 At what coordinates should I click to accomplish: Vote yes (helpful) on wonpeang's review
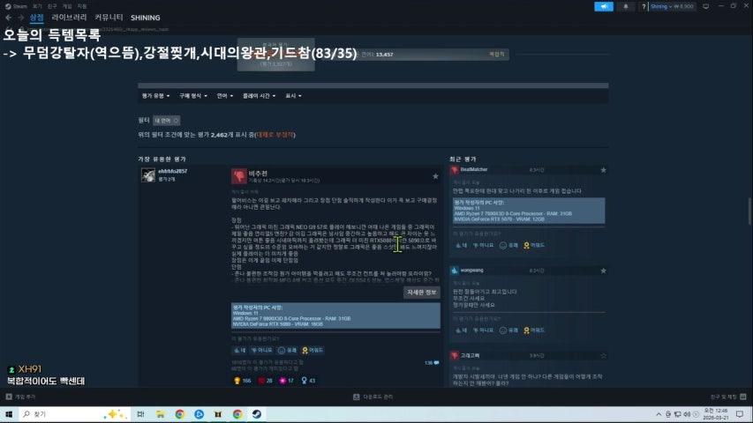click(x=461, y=330)
